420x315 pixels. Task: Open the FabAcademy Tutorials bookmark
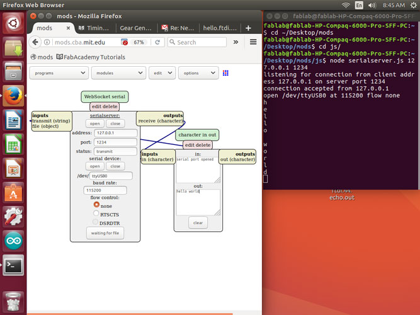(91, 57)
